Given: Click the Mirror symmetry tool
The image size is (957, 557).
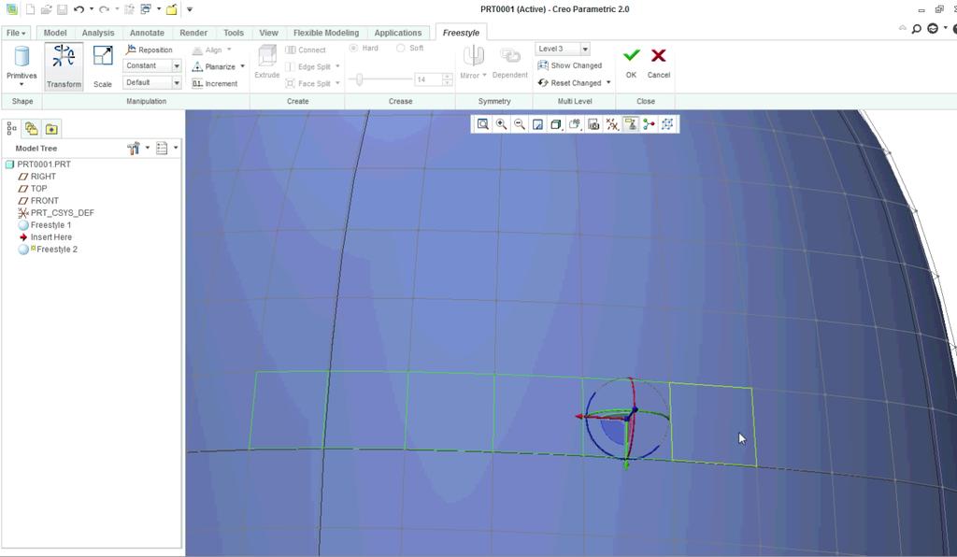Looking at the screenshot, I should [473, 62].
